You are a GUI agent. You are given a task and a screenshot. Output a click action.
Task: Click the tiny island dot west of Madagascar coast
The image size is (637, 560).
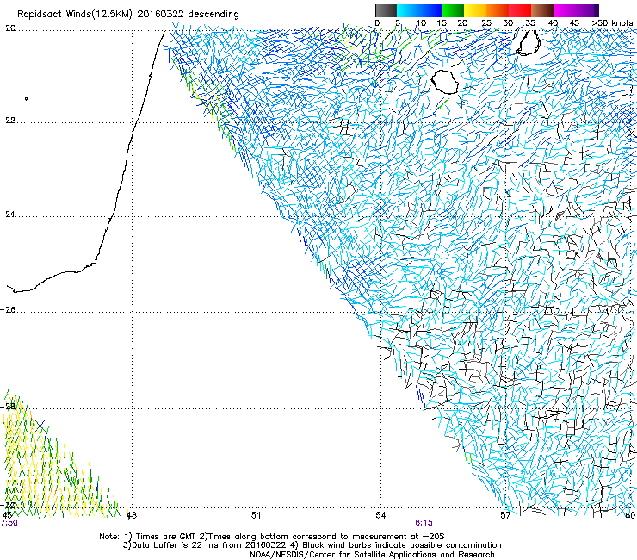click(x=27, y=98)
